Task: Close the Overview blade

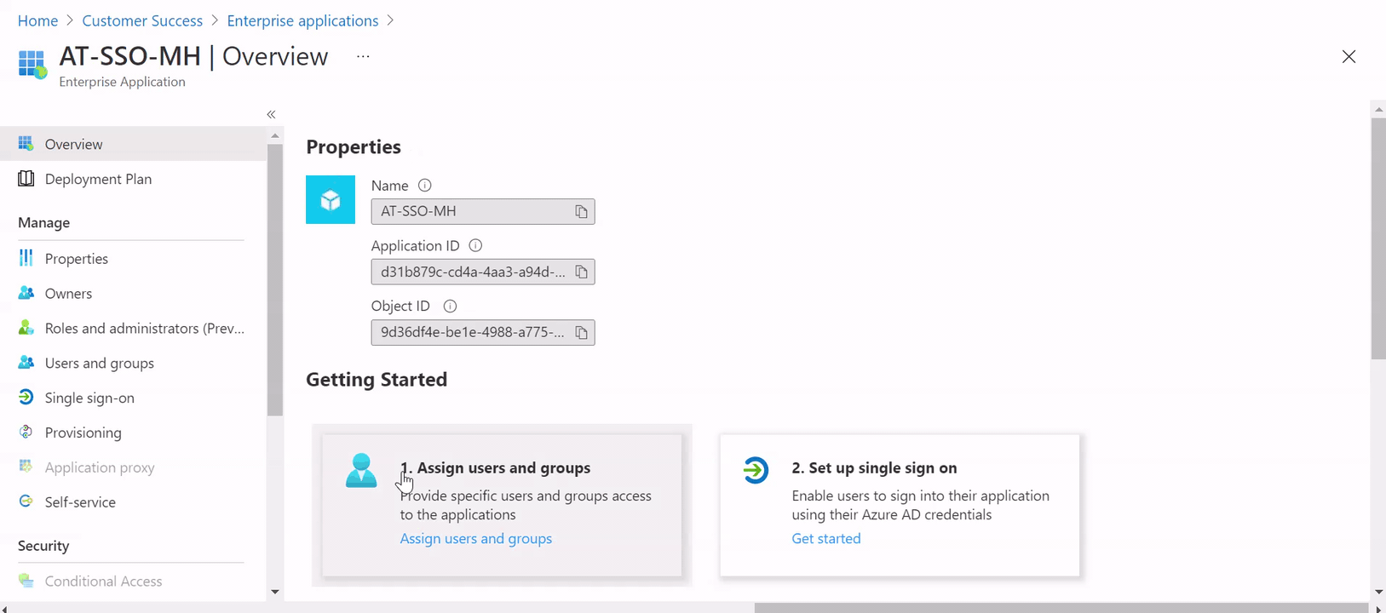Action: point(1349,56)
